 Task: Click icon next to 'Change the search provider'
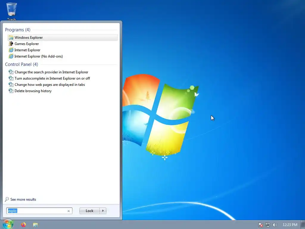coord(11,72)
